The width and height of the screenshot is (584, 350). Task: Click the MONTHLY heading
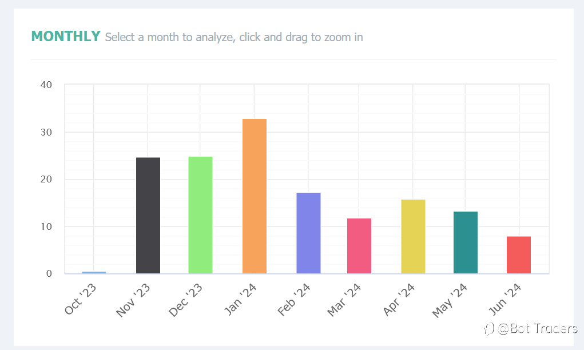point(66,37)
